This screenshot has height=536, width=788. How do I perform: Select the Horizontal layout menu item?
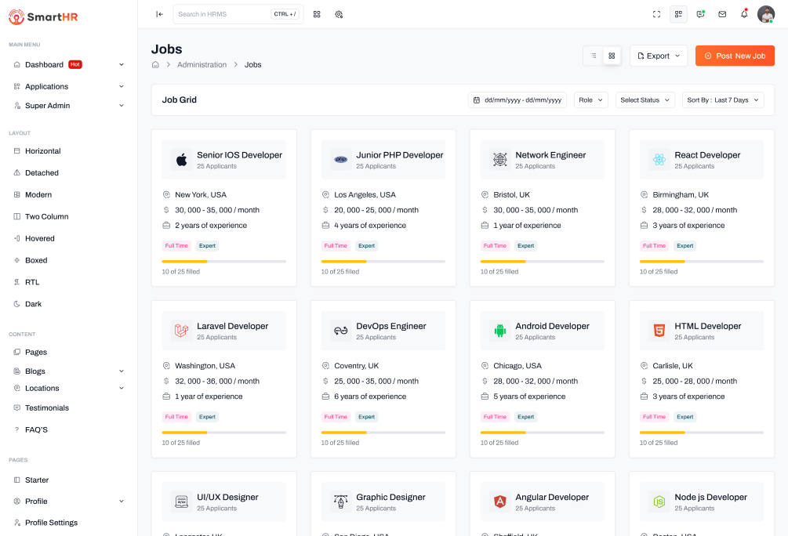(x=42, y=151)
